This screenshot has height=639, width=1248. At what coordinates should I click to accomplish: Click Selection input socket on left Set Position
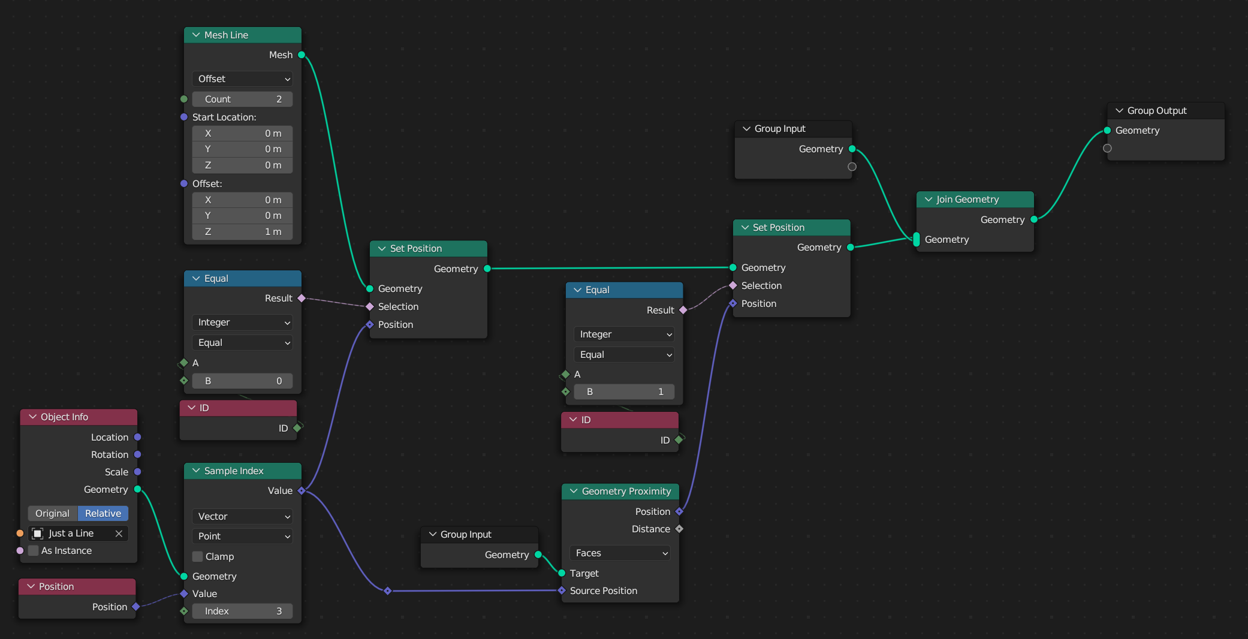click(x=370, y=306)
